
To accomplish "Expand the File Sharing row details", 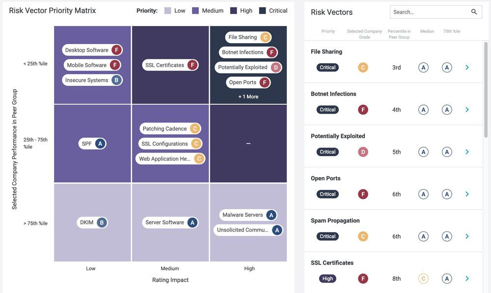I will coord(467,67).
